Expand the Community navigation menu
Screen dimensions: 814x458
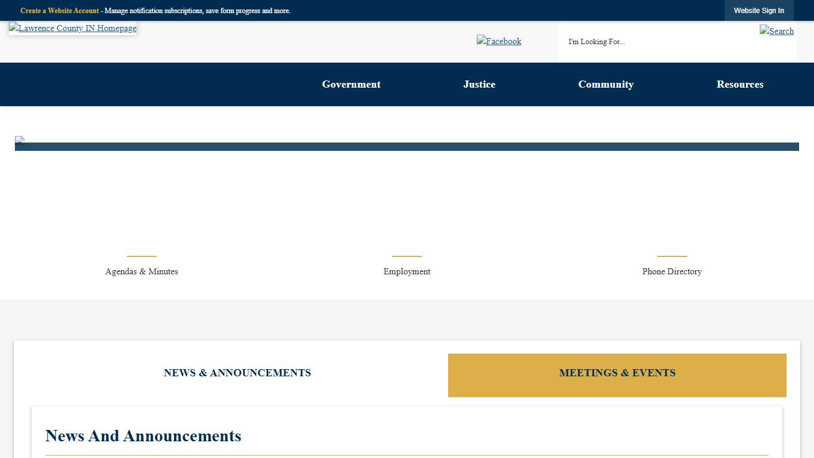point(606,84)
